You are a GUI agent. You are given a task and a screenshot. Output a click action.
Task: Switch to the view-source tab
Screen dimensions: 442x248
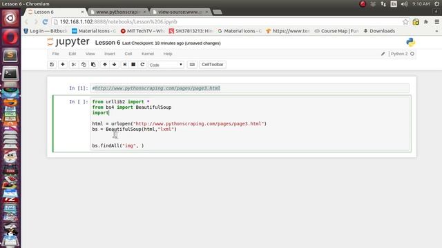coord(180,12)
